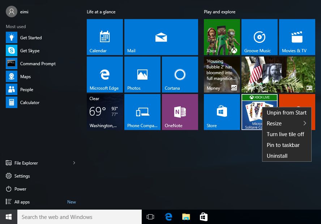Launch the Microsoft Edge tile

tap(104, 75)
